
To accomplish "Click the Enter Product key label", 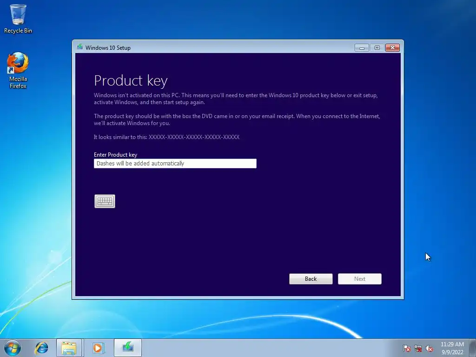I will (115, 154).
